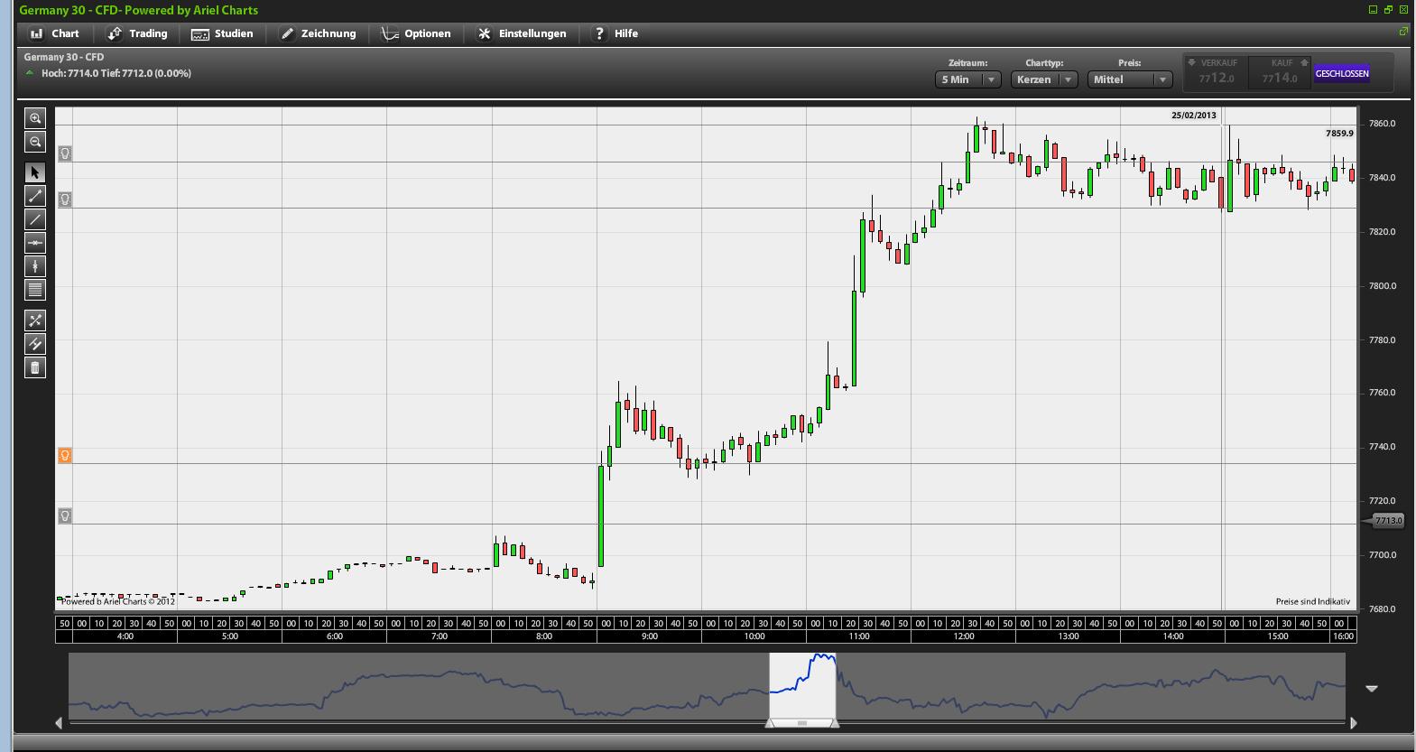
Task: Click the 7860.0 price axis label
Action: pos(1383,124)
